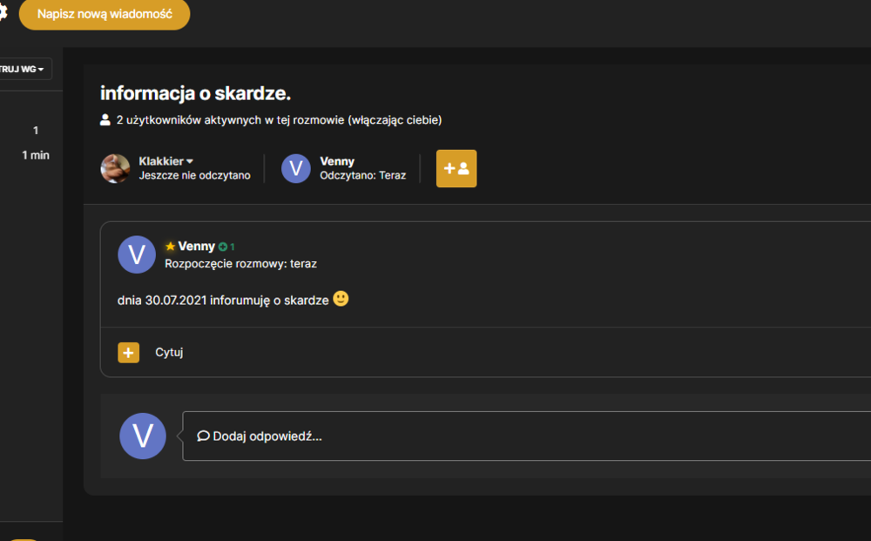Screen dimensions: 871x541
Task: Open Klakkier's participant dropdown arrow
Action: point(190,161)
